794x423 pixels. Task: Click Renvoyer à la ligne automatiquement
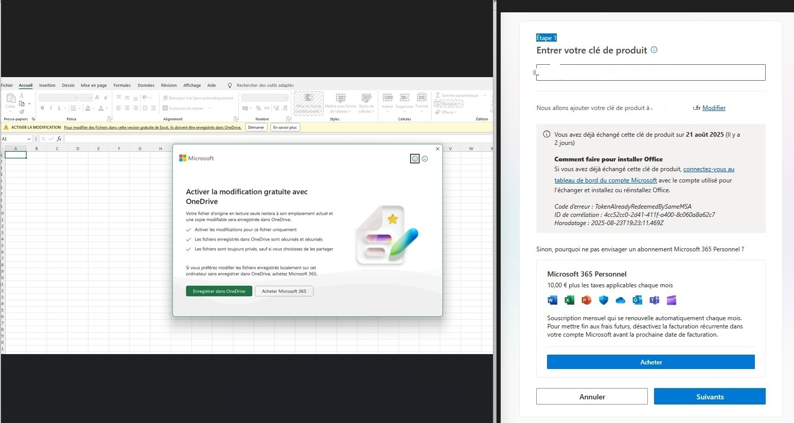click(198, 98)
